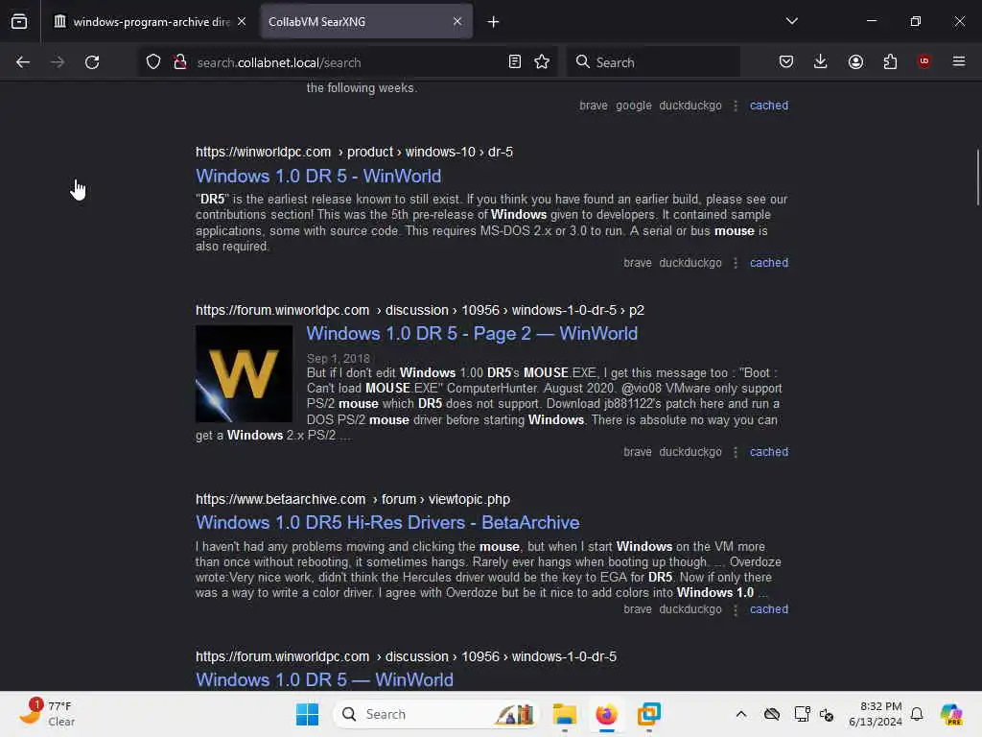Focus the Firefox toolbar Search box

pyautogui.click(x=653, y=62)
